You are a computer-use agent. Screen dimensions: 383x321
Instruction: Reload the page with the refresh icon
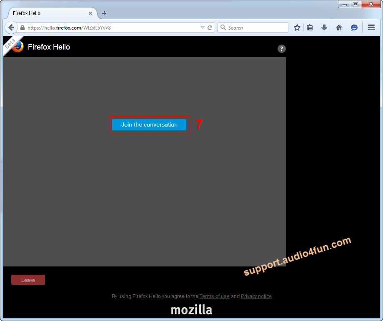pos(210,27)
